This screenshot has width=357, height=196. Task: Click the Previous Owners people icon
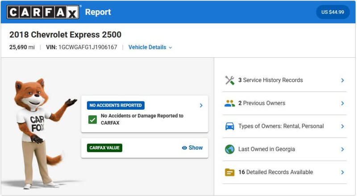coord(229,103)
